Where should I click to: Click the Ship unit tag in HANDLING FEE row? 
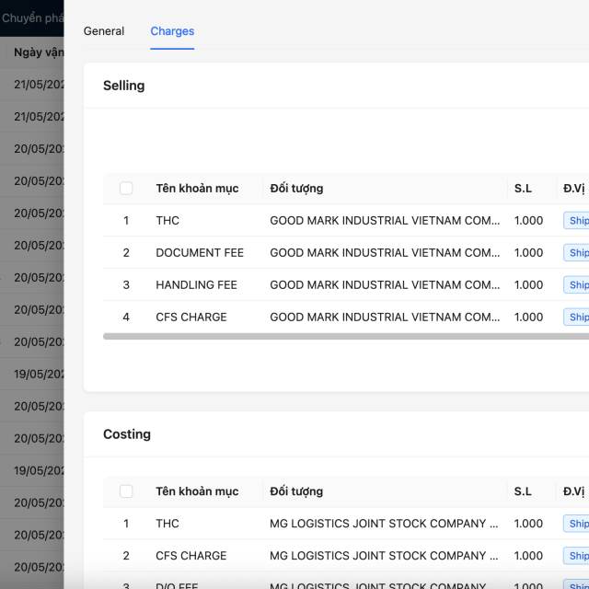click(576, 285)
